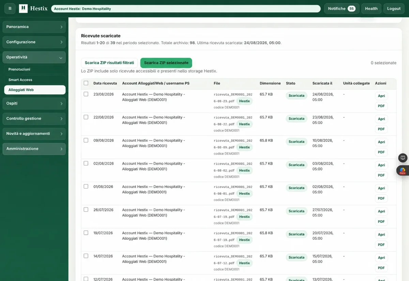Download PDF for receipt 09/08/2026
The image size is (409, 281).
click(381, 152)
